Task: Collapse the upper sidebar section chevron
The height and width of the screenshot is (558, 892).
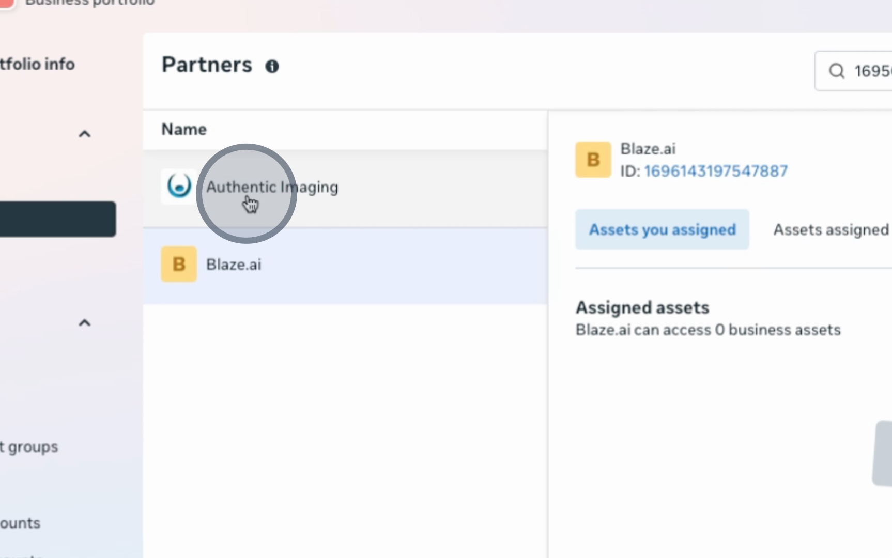Action: (84, 134)
